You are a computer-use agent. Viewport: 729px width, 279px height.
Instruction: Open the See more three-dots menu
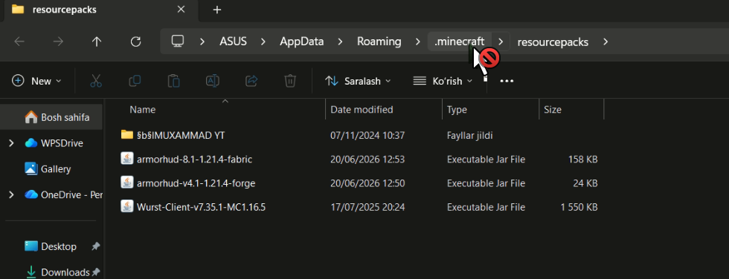507,81
